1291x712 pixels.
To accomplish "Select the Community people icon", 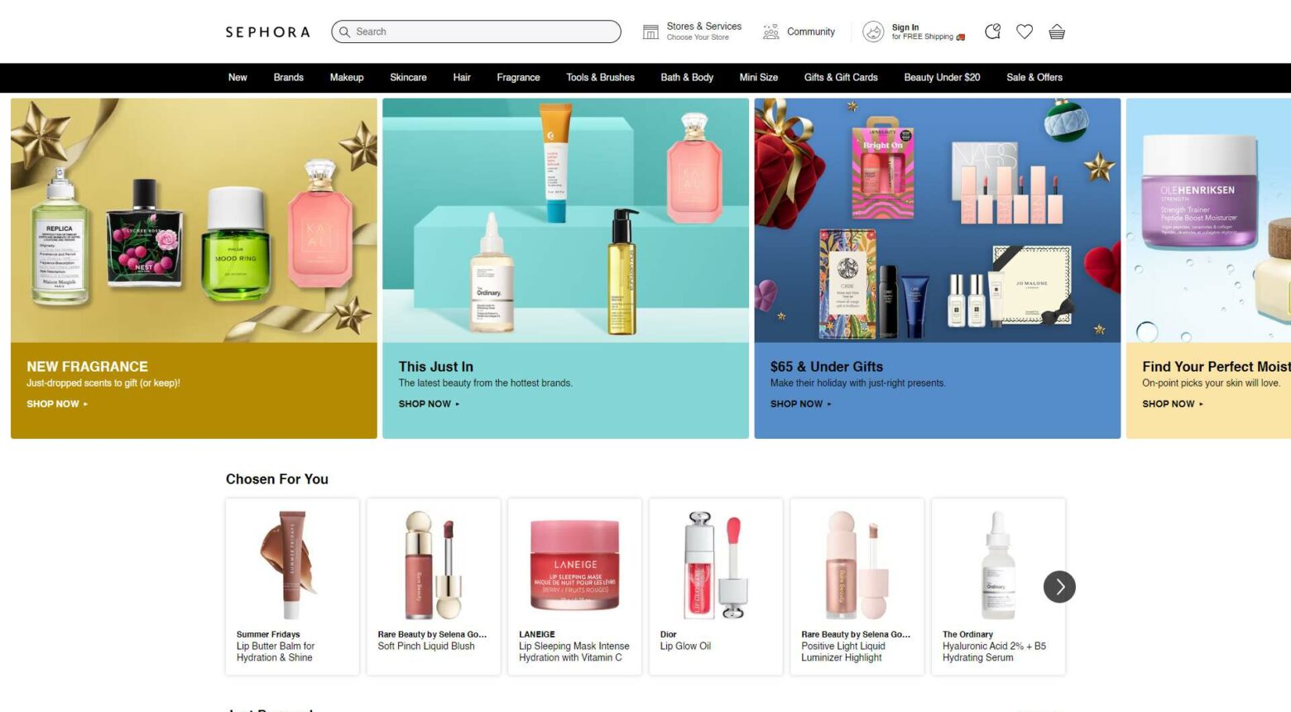I will coord(770,31).
